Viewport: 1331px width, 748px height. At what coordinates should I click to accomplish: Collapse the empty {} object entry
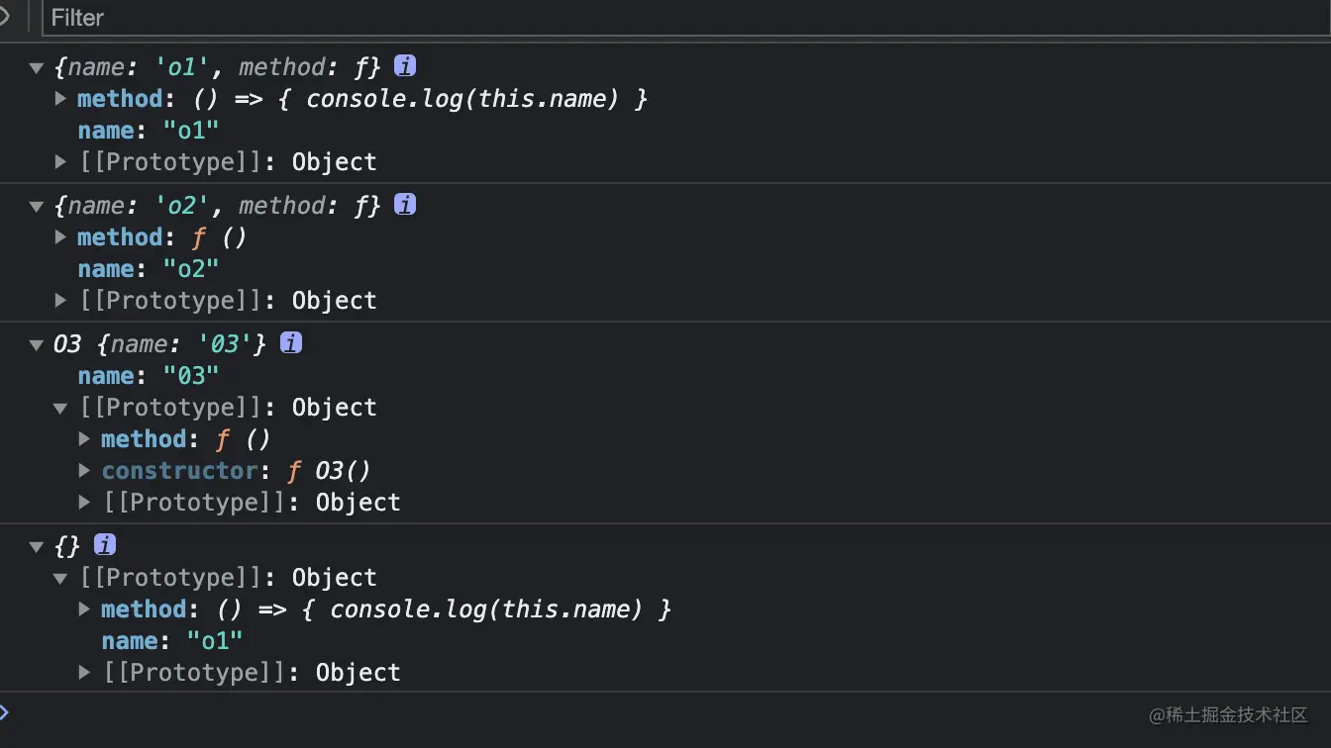coord(37,547)
